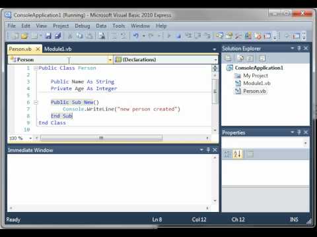Viewport: 317px width, 237px height.
Task: Toggle Categorized view in Properties panel
Action: pos(227,154)
